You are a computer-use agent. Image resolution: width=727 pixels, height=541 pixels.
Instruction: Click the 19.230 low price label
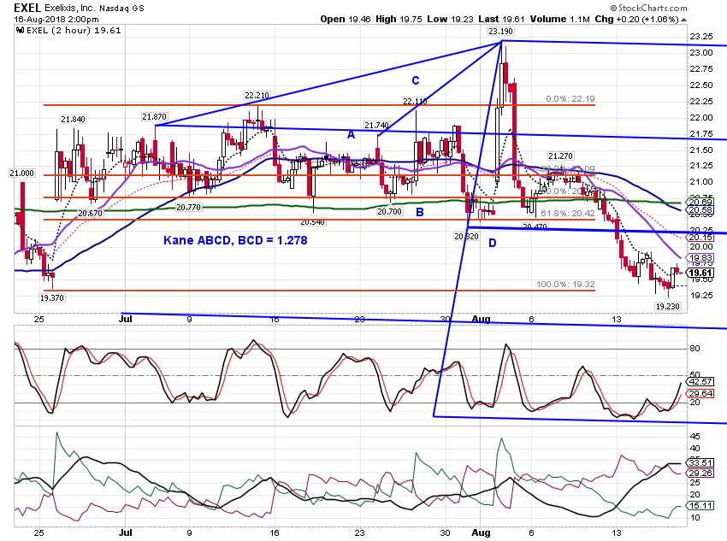(667, 306)
